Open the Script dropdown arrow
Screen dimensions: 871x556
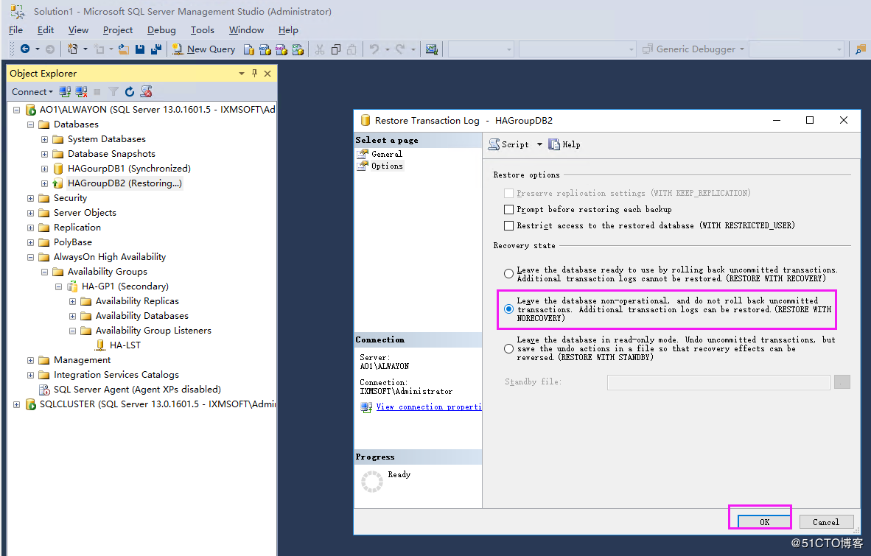pos(540,144)
